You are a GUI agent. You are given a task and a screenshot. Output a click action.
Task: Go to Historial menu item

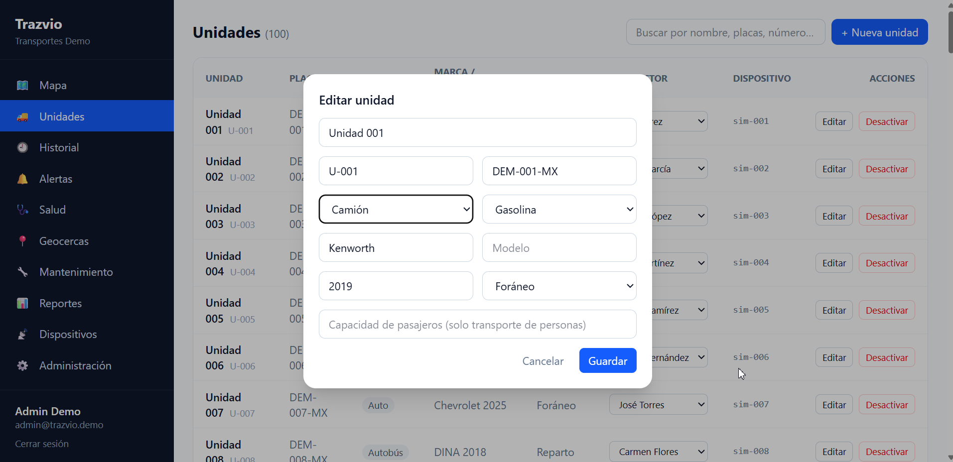coord(87,147)
